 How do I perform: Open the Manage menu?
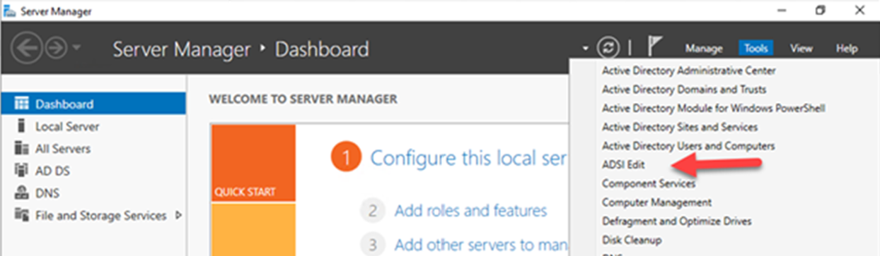click(704, 49)
